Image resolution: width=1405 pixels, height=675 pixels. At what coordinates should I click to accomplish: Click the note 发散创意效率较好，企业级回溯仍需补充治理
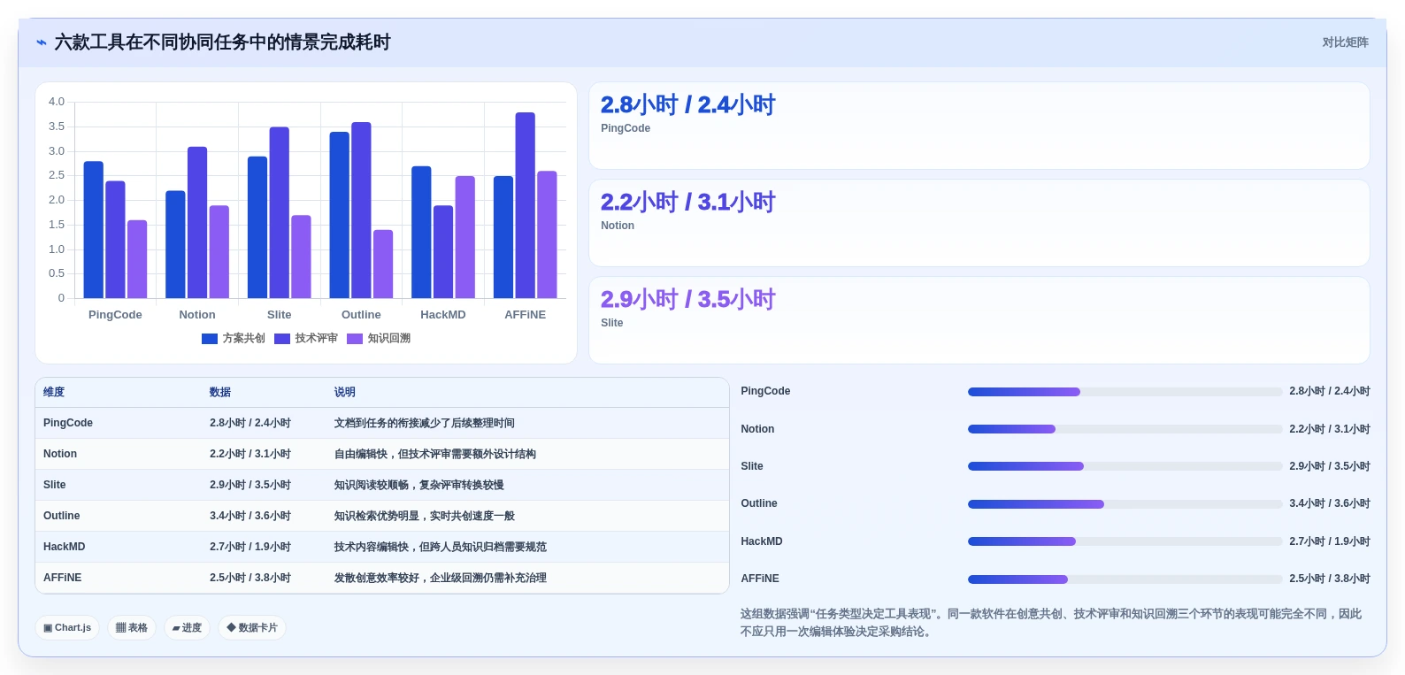tap(441, 579)
